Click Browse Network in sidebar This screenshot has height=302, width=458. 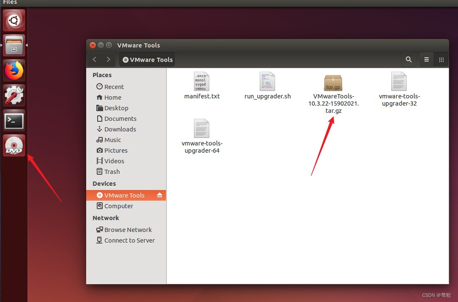126,229
